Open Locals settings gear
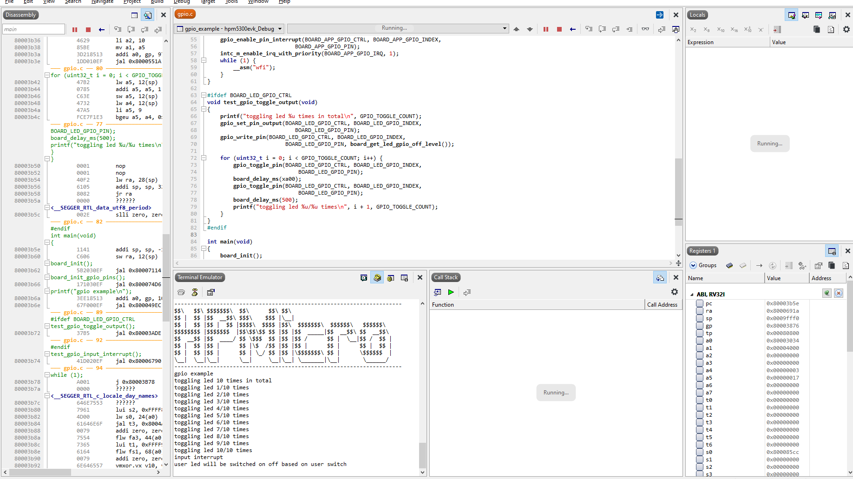Viewport: 853px width, 479px height. point(846,29)
